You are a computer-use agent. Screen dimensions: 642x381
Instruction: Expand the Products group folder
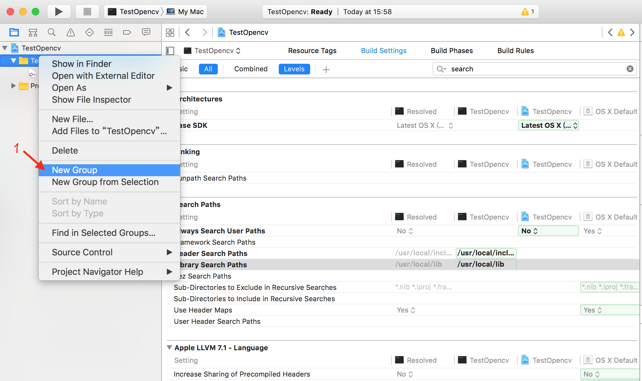[x=13, y=85]
